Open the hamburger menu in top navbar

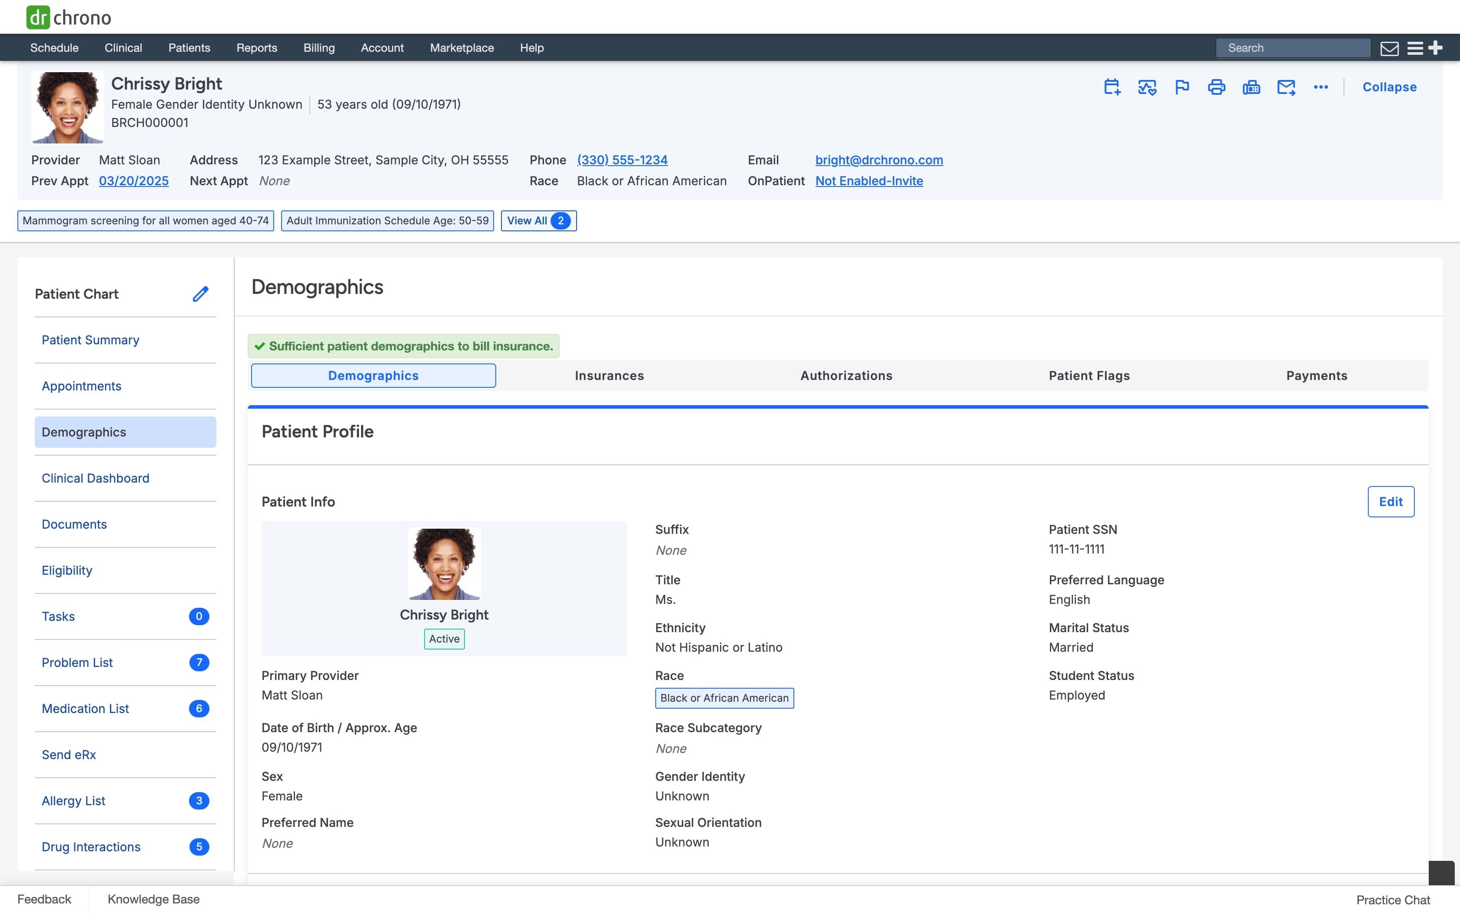(x=1415, y=48)
